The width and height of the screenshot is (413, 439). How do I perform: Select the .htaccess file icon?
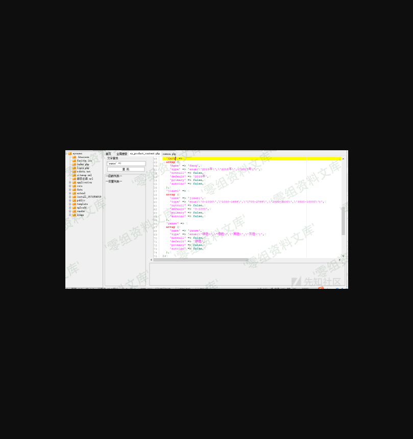click(74, 157)
